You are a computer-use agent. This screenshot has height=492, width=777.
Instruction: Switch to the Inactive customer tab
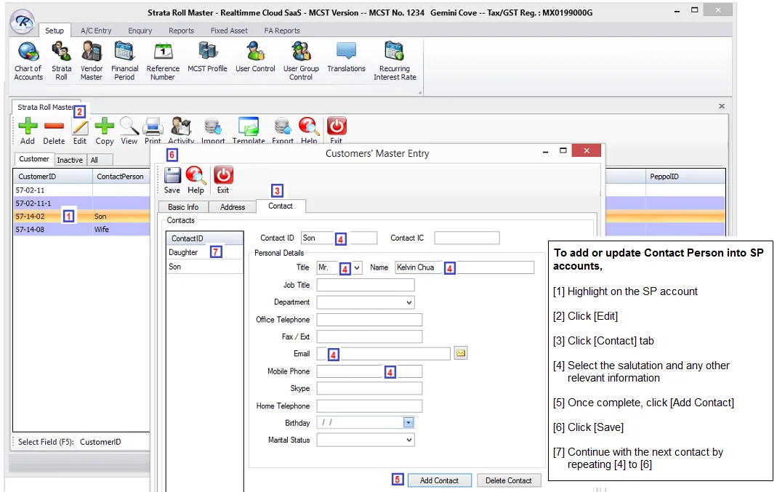coord(70,160)
